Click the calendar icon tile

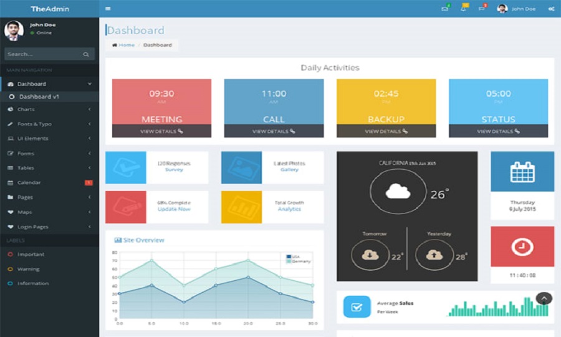(x=522, y=172)
